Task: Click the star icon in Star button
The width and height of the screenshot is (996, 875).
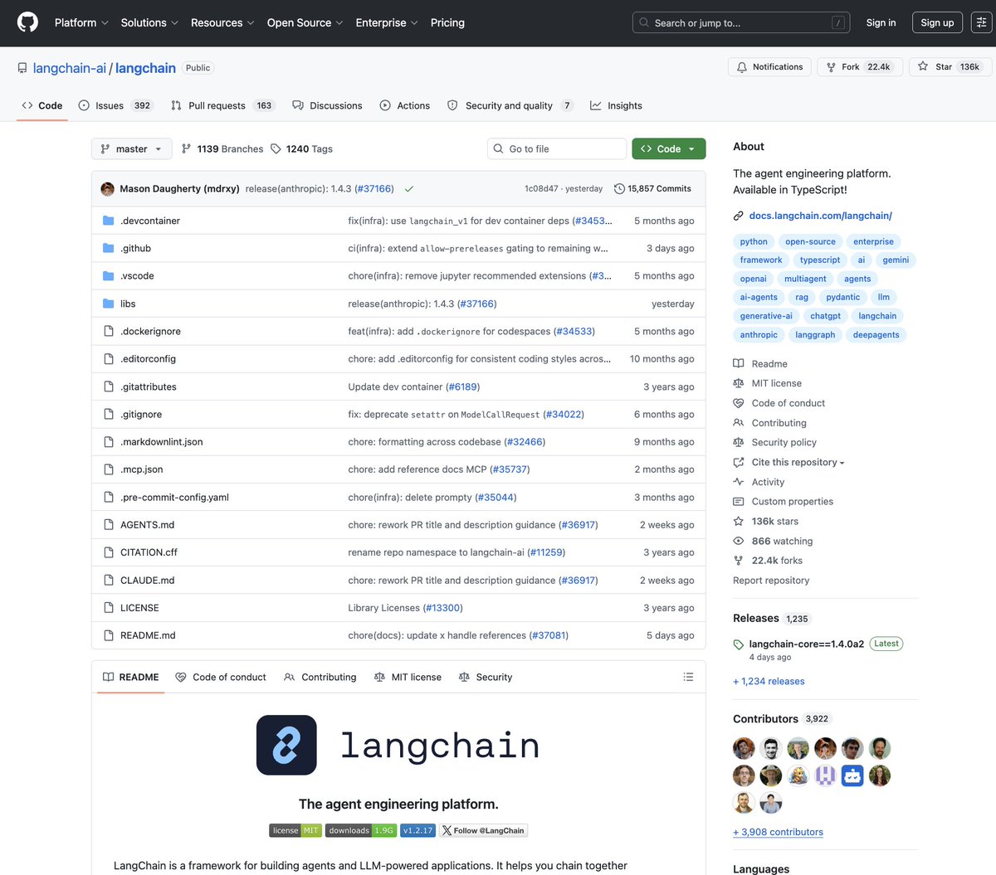Action: click(923, 66)
